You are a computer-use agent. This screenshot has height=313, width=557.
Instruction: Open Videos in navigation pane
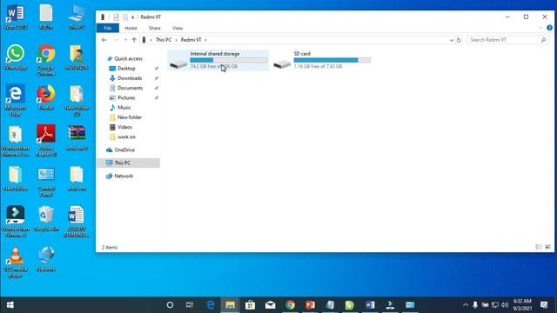click(x=124, y=127)
